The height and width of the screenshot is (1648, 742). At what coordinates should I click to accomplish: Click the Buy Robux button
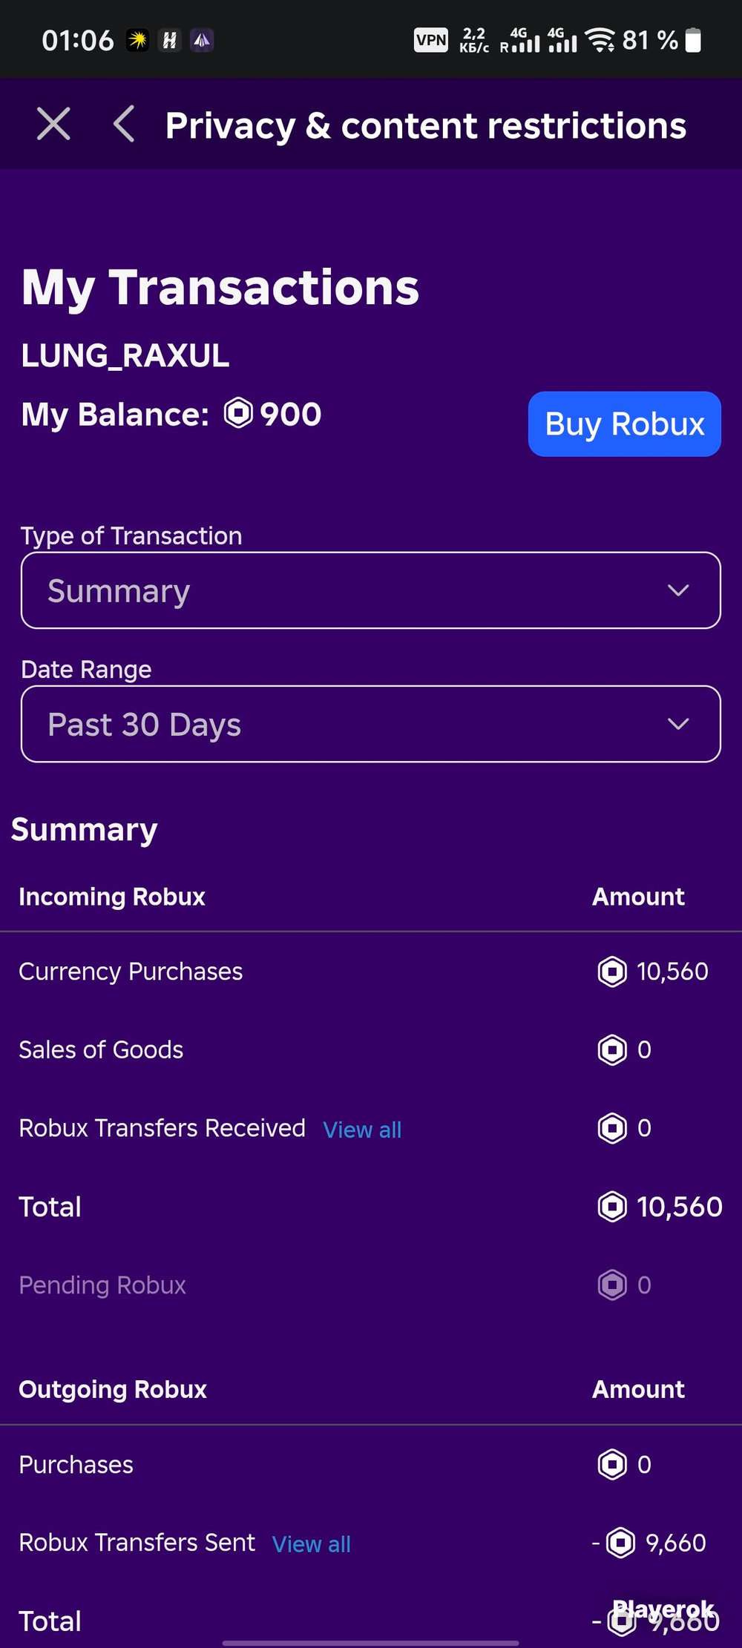(625, 424)
